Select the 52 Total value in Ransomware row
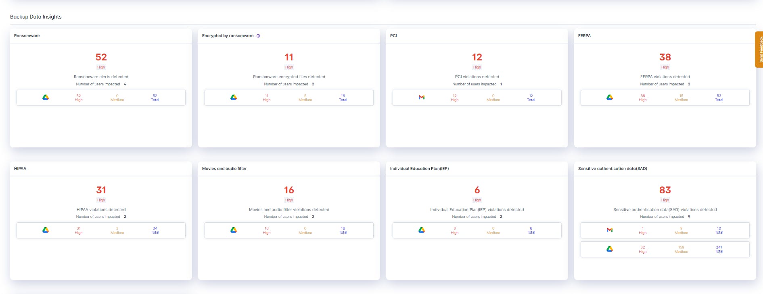763x294 pixels. [x=155, y=98]
